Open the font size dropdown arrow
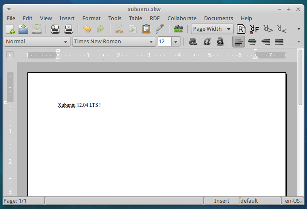The image size is (307, 209). 175,42
